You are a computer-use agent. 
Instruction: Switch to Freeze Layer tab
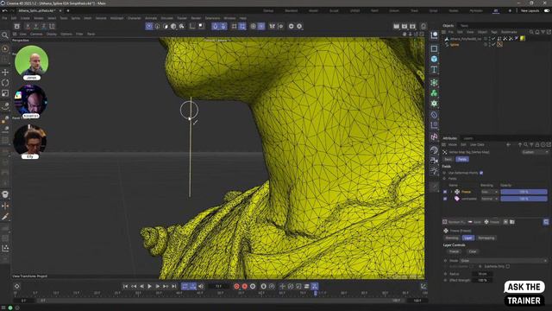pyautogui.click(x=467, y=238)
